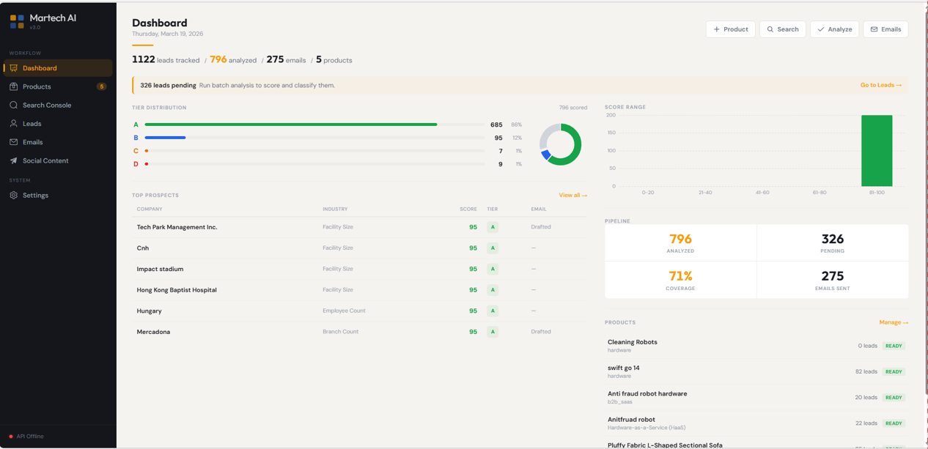Viewport: 928px width, 449px height.
Task: Go to Search Console
Action: point(59,105)
